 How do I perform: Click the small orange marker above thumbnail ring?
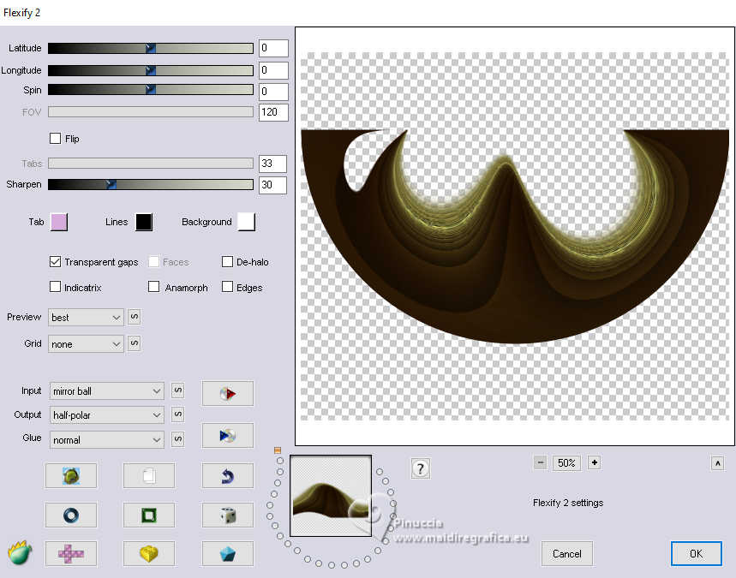click(x=278, y=450)
